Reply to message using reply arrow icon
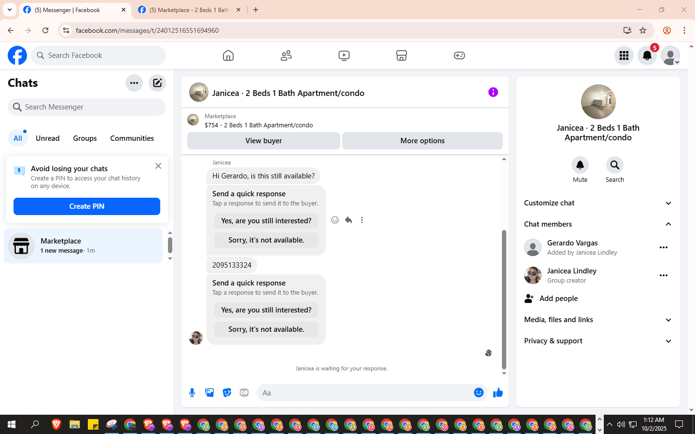Screen dimensions: 695x434 (x=348, y=220)
